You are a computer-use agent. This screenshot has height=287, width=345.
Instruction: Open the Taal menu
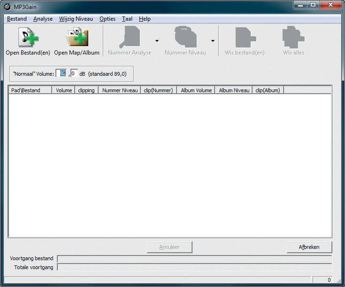coord(127,19)
